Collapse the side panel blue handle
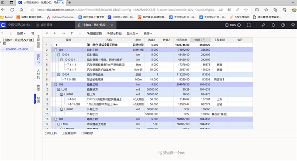Screen dimensions: 297x161 click(x=35, y=98)
